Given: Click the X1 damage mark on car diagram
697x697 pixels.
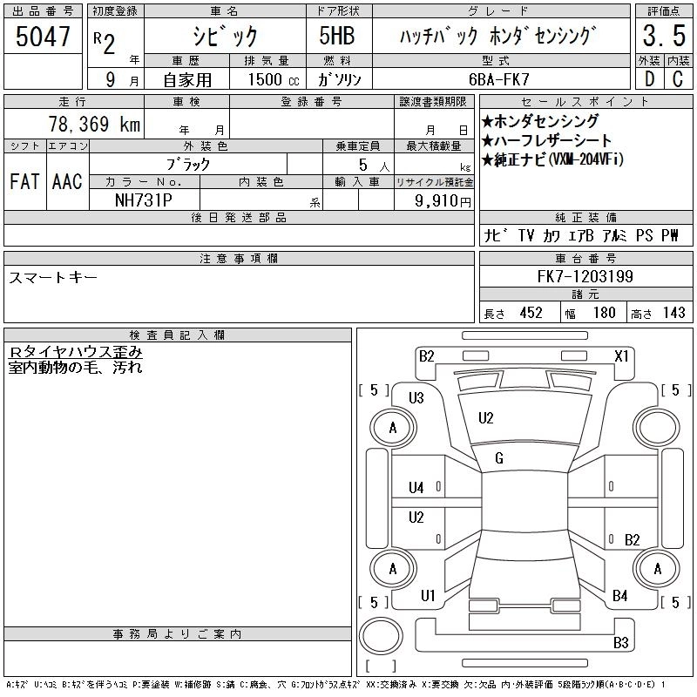Looking at the screenshot, I should pos(621,355).
